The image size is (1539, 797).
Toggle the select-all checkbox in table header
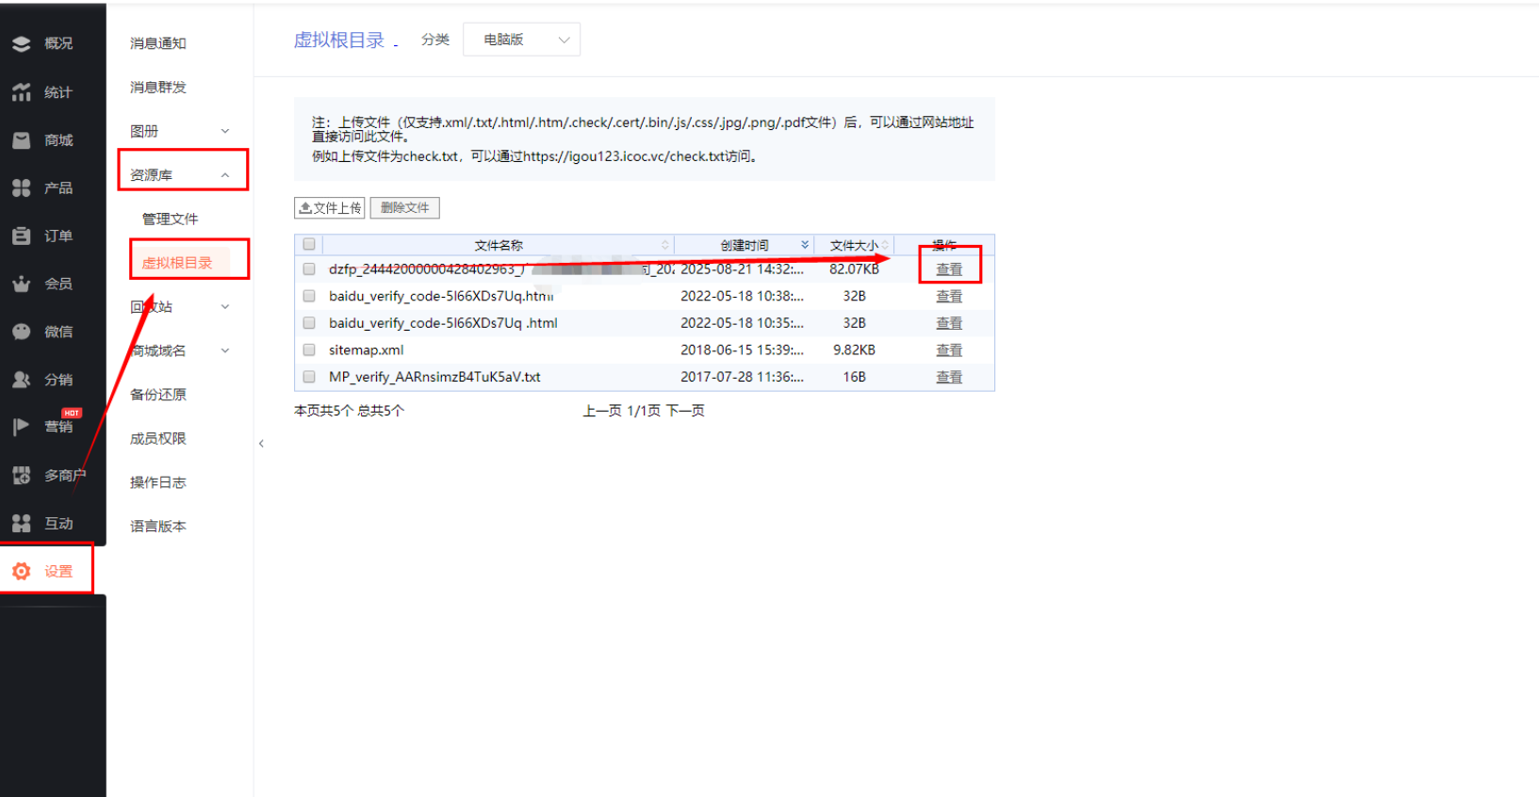click(309, 245)
